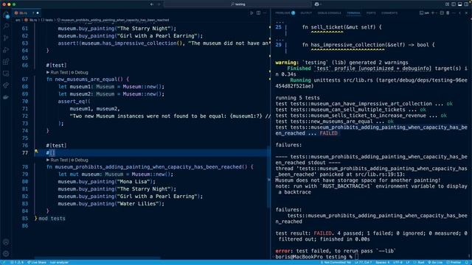Click 'mod tests' inlay hint on line 85
This screenshot has width=472, height=265.
point(52,219)
